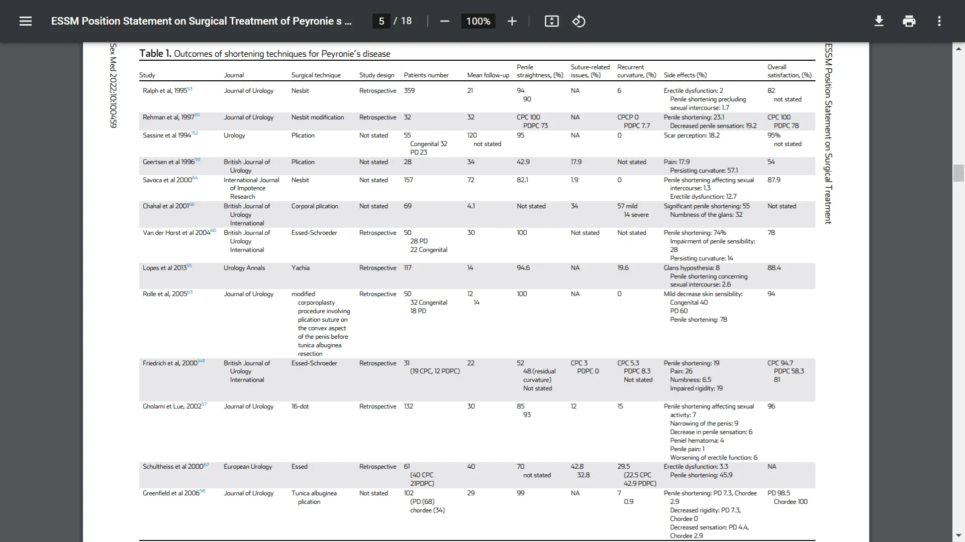Open the sidebar hamburger menu
The image size is (965, 542).
point(26,21)
